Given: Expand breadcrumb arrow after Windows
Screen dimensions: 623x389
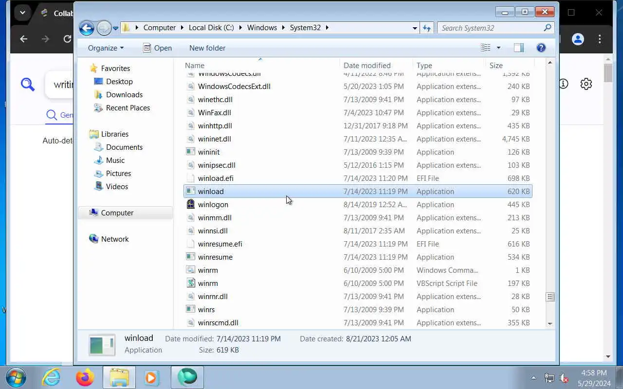Looking at the screenshot, I should (x=283, y=28).
